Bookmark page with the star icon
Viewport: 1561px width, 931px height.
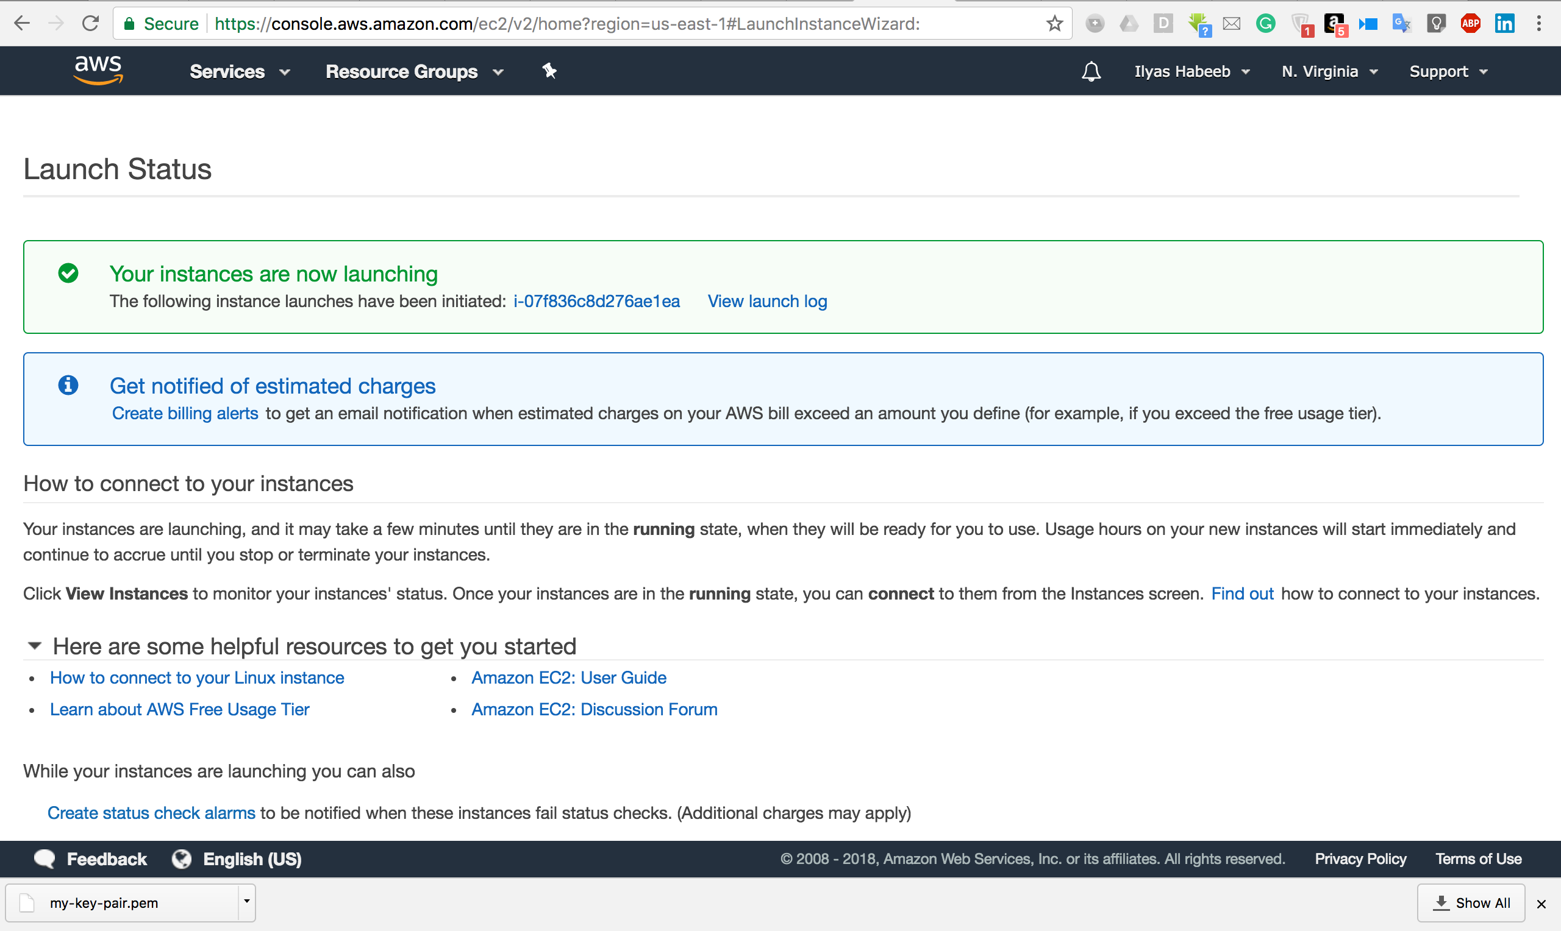(x=1054, y=24)
